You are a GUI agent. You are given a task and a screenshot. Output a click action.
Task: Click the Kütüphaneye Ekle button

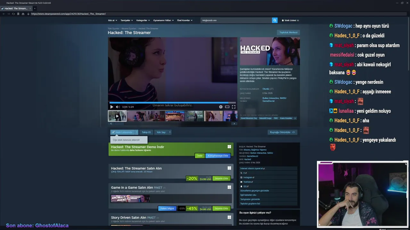coord(218,156)
